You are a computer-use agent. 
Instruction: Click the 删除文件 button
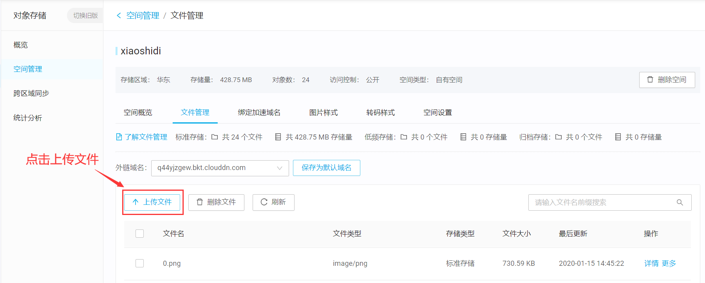[x=216, y=202]
